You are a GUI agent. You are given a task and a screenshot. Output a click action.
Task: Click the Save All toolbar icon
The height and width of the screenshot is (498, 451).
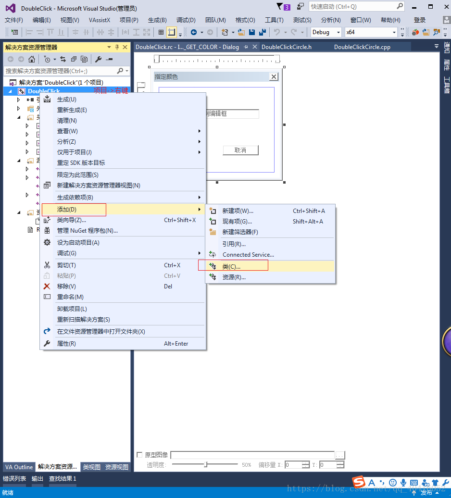pyautogui.click(x=263, y=32)
